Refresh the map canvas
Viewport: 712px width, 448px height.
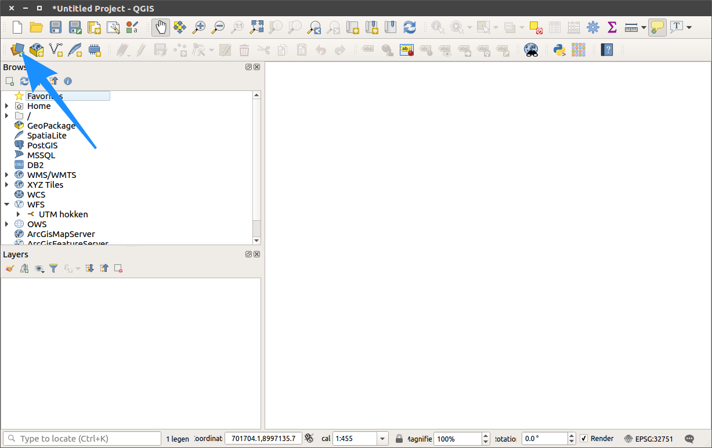click(x=410, y=27)
